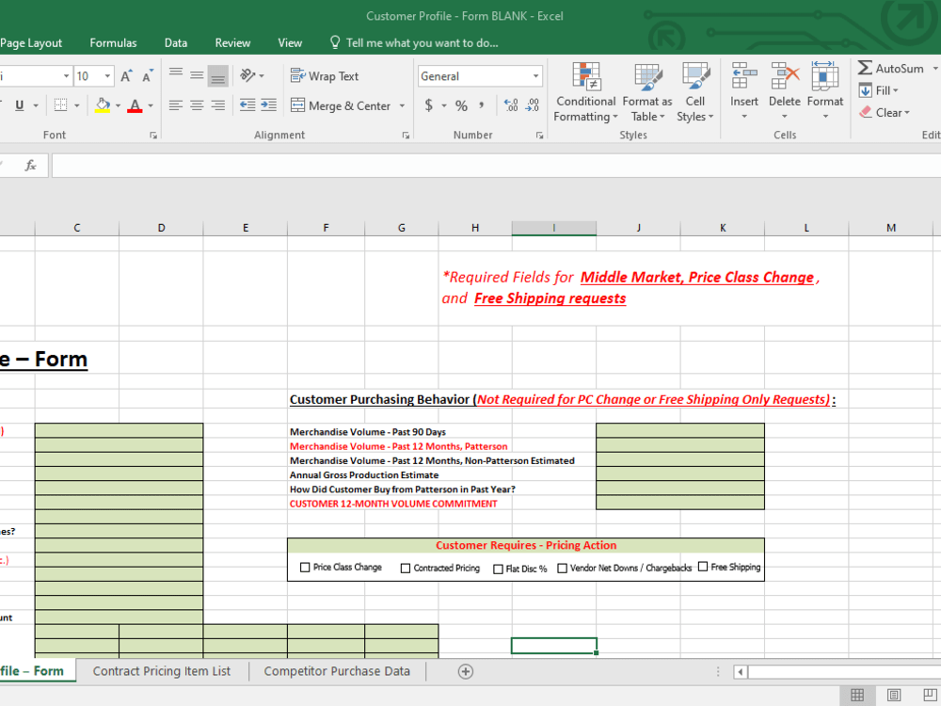Screen dimensions: 941x706
Task: Open Cell Styles gallery
Action: point(695,92)
